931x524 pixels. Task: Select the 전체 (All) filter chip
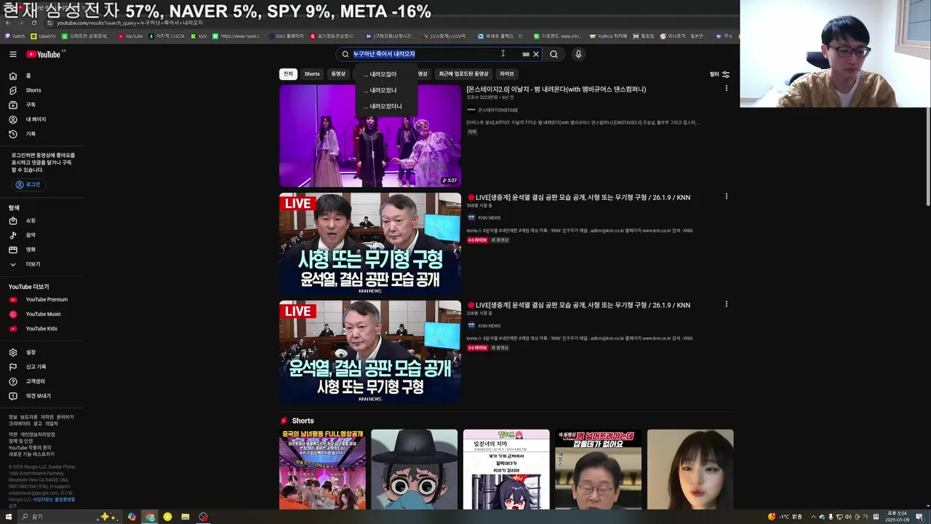coord(288,74)
